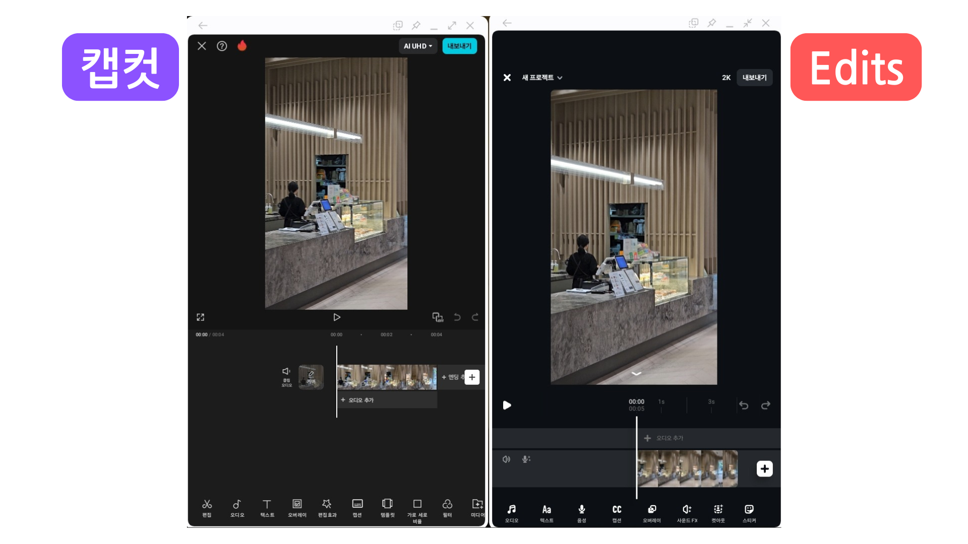Expand the 새 프로젝트 project name dropdown

(x=542, y=78)
